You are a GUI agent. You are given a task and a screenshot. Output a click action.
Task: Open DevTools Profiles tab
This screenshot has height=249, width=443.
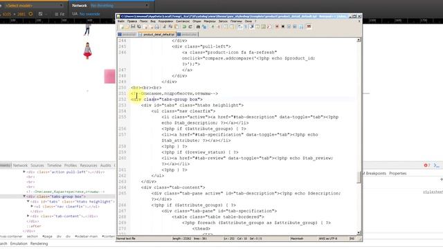point(71,165)
